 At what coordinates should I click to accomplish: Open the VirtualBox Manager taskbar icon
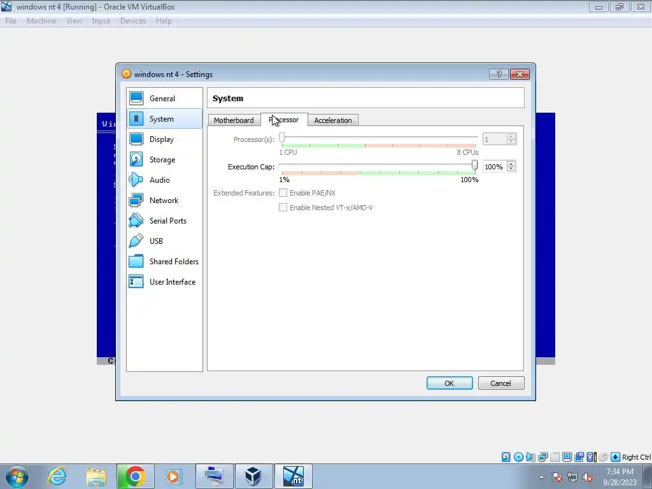pyautogui.click(x=253, y=476)
